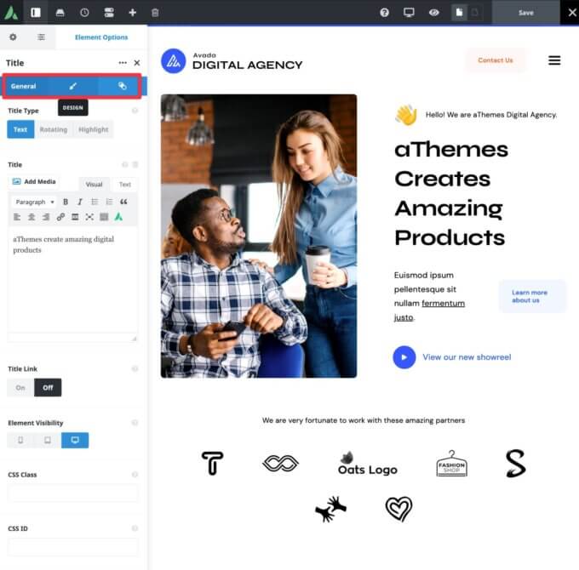Open the three-dot menu beside Title
579x570 pixels.
(x=123, y=63)
